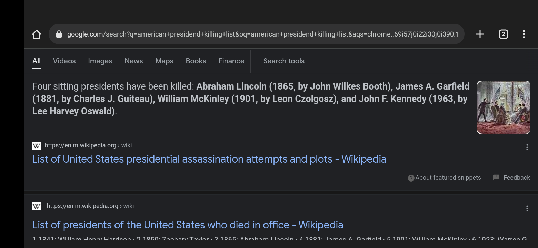This screenshot has height=248, width=538.
Task: Open List of presidential assassination attempts link
Action: 209,159
